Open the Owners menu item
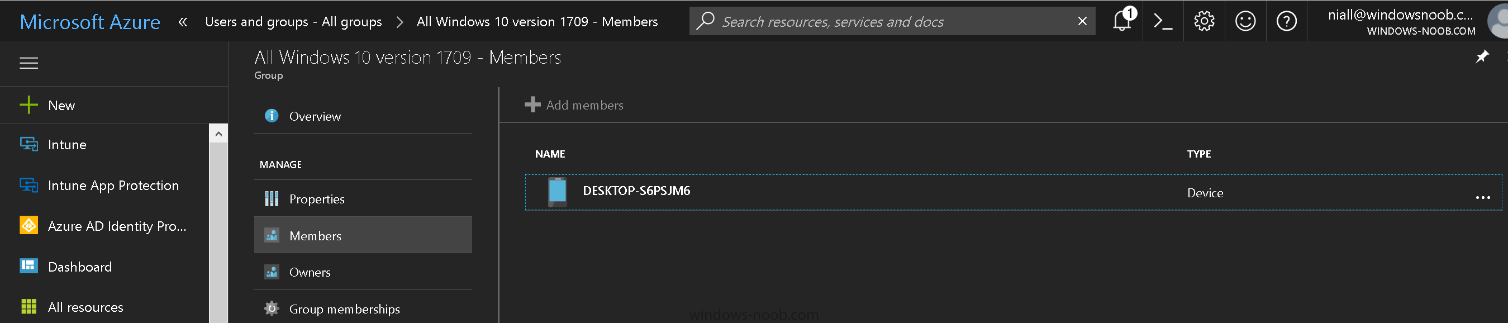1508x323 pixels. pos(363,272)
